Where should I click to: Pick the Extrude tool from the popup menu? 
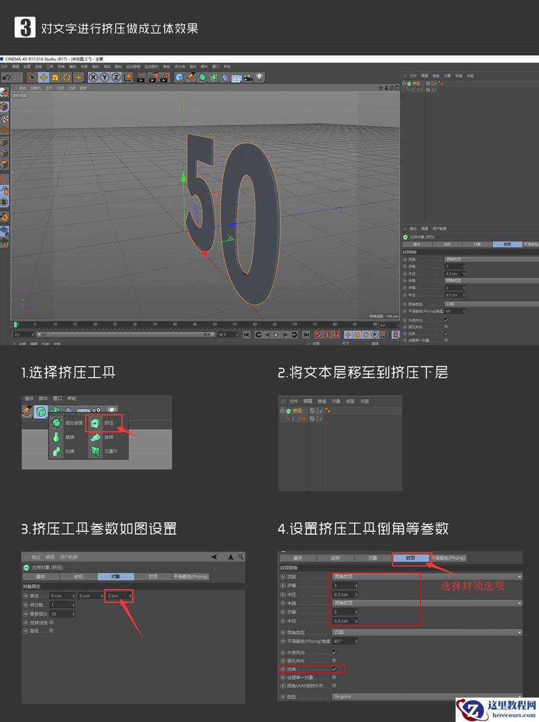point(95,424)
